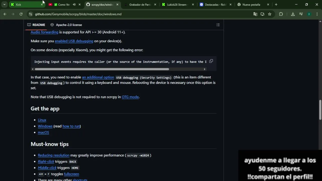Image resolution: width=322 pixels, height=181 pixels.
Task: Click the HOME key label
Action: click(x=75, y=168)
